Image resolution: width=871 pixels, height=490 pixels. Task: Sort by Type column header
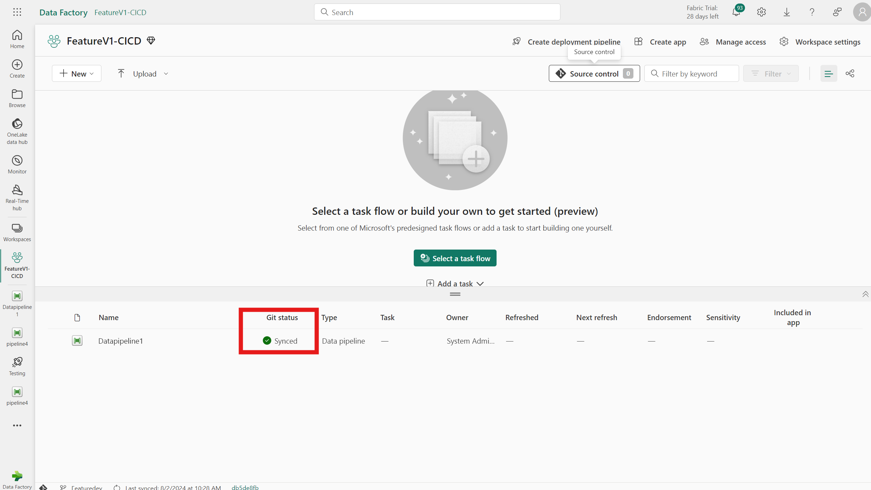pyautogui.click(x=329, y=317)
